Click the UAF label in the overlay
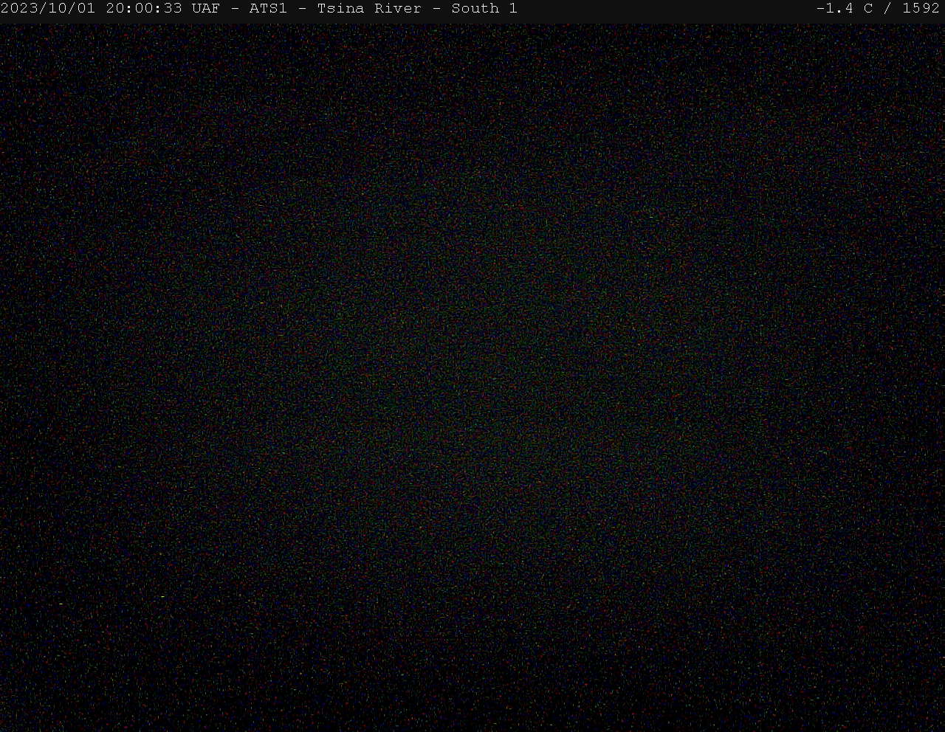Image resolution: width=945 pixels, height=732 pixels. (x=205, y=9)
